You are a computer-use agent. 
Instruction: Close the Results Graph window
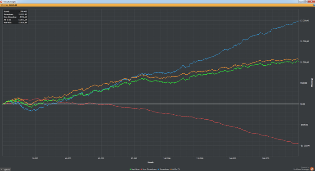[x=311, y=1]
